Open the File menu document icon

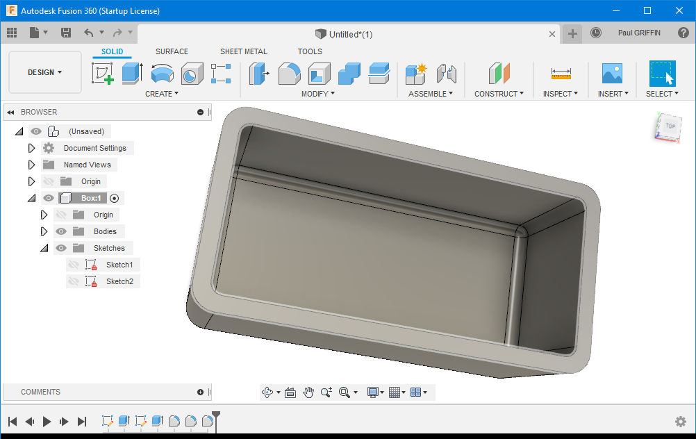34,33
